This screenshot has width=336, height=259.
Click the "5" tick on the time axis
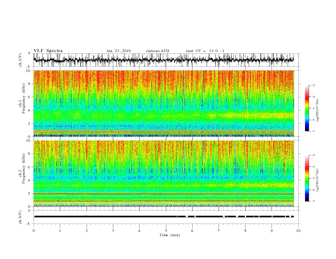(166, 231)
